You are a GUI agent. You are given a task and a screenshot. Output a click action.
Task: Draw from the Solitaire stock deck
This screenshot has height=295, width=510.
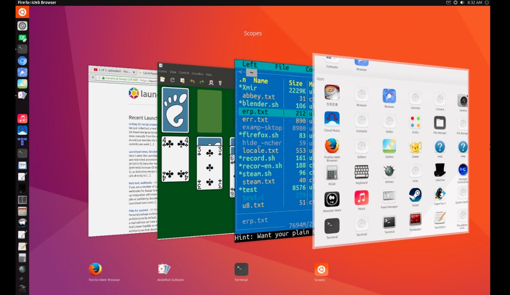click(175, 110)
